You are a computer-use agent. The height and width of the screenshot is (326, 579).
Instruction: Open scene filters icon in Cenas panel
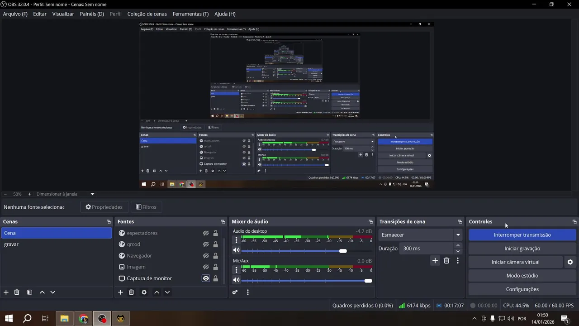click(29, 292)
